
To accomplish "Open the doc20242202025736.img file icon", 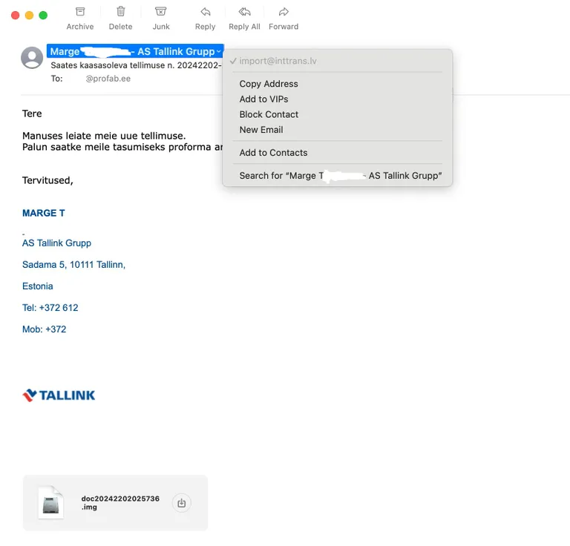I will pyautogui.click(x=50, y=503).
